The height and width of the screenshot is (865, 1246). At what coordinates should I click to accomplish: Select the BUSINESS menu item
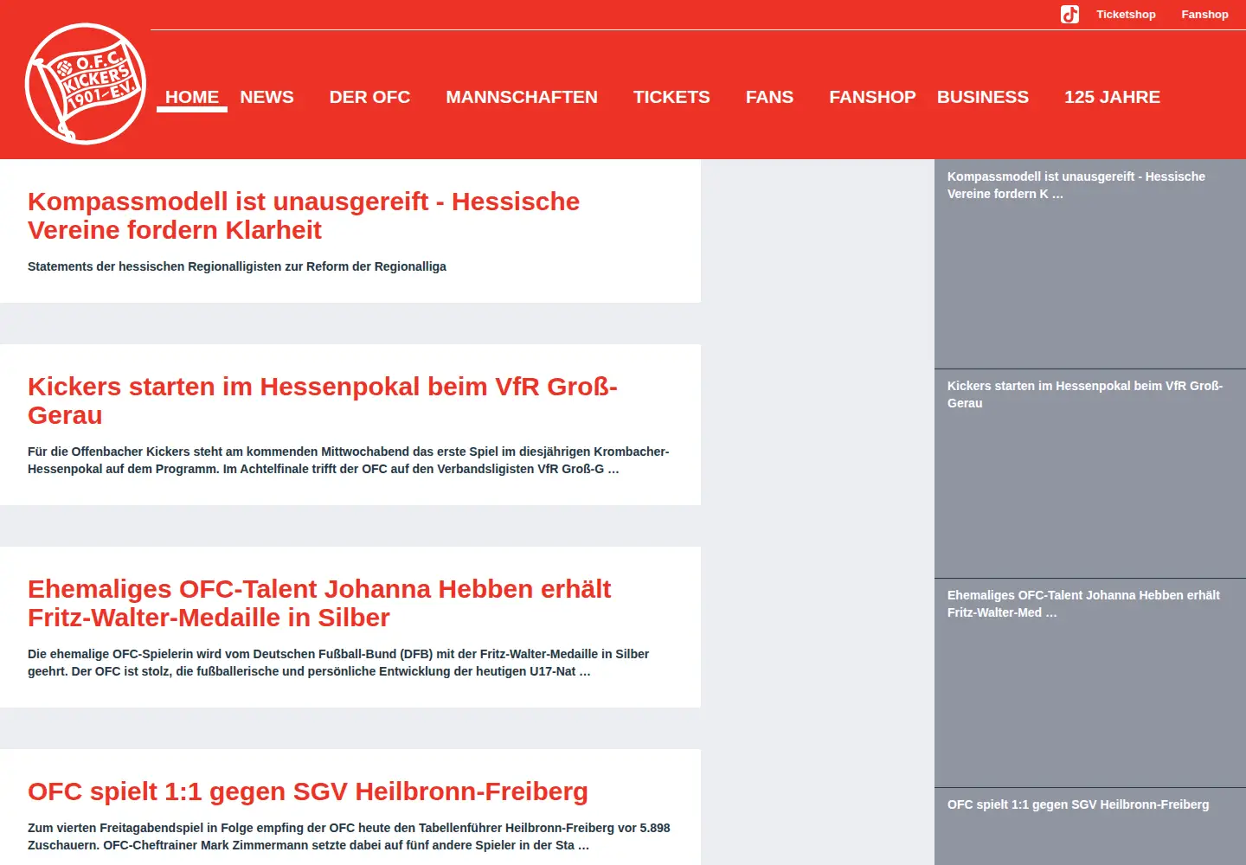(x=983, y=97)
